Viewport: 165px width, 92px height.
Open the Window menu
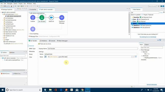pos(29,4)
